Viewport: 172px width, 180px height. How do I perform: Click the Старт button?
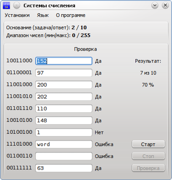click(x=148, y=144)
